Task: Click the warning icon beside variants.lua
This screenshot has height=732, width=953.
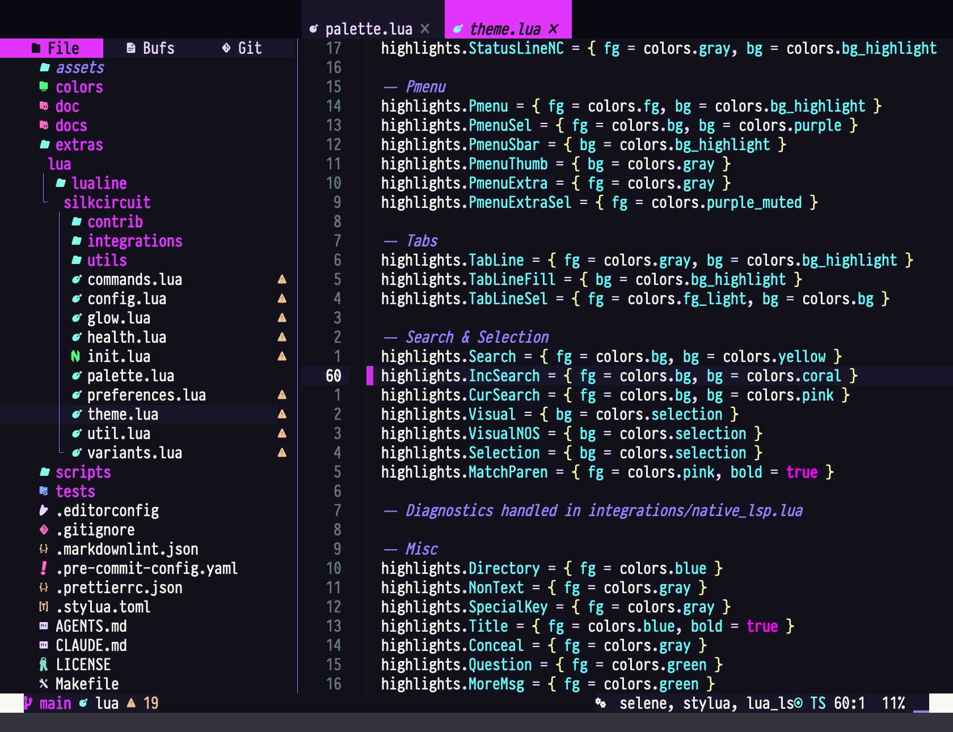Action: [x=282, y=453]
